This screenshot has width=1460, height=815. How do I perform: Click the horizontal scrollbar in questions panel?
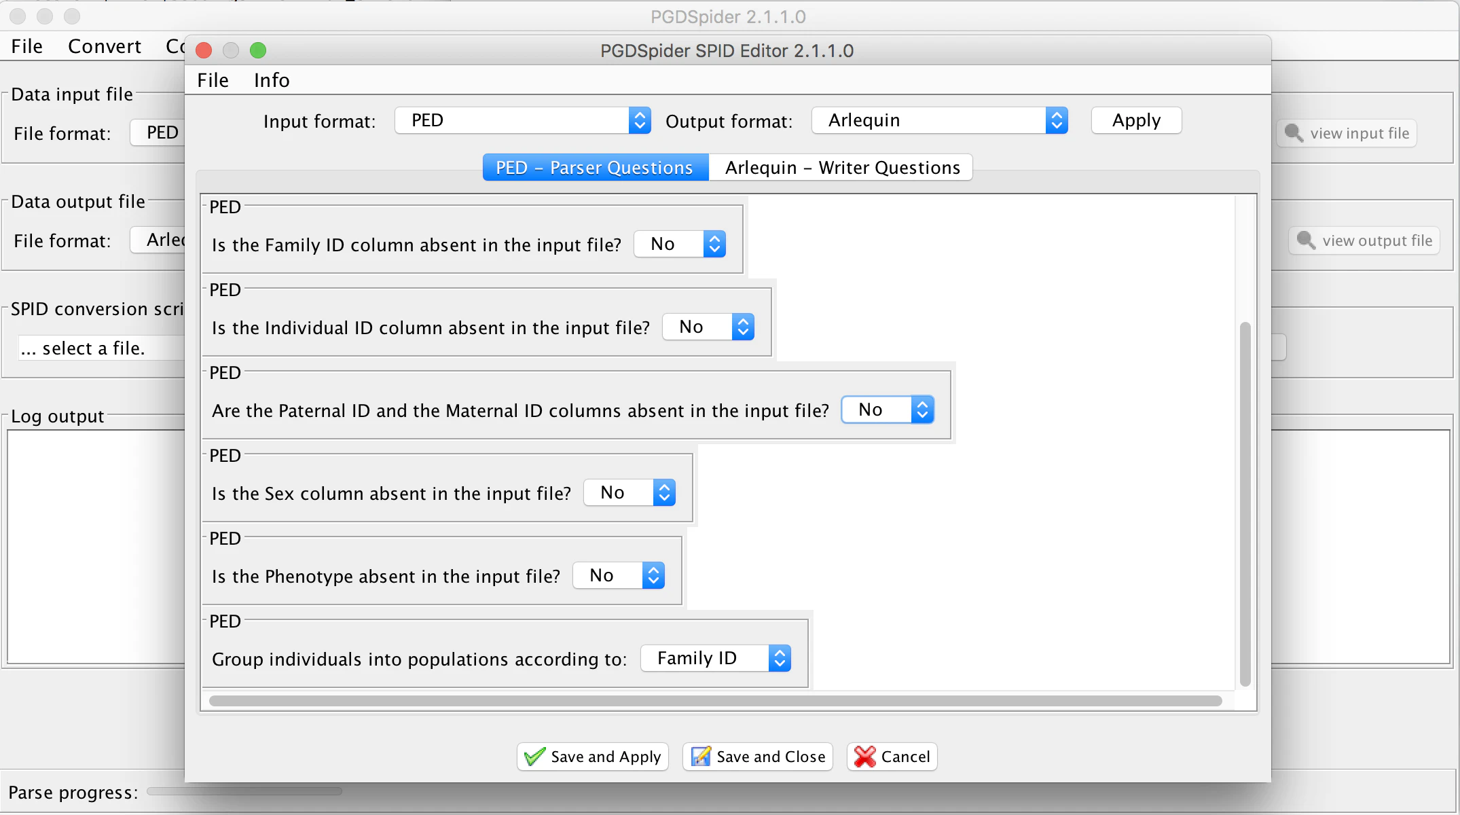716,701
